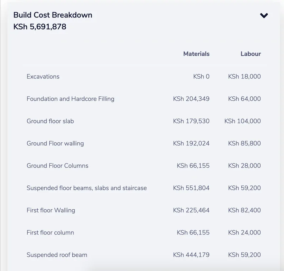Image resolution: width=284 pixels, height=271 pixels.
Task: Click the Labour column header
Action: (x=251, y=54)
